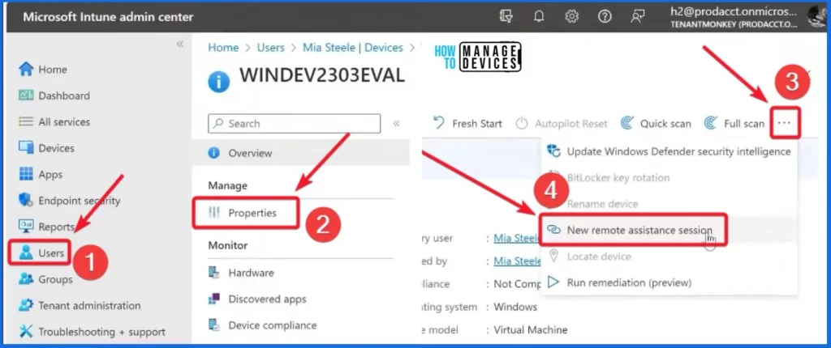
Task: Open Dashboard in the left navigation
Action: pos(54,95)
